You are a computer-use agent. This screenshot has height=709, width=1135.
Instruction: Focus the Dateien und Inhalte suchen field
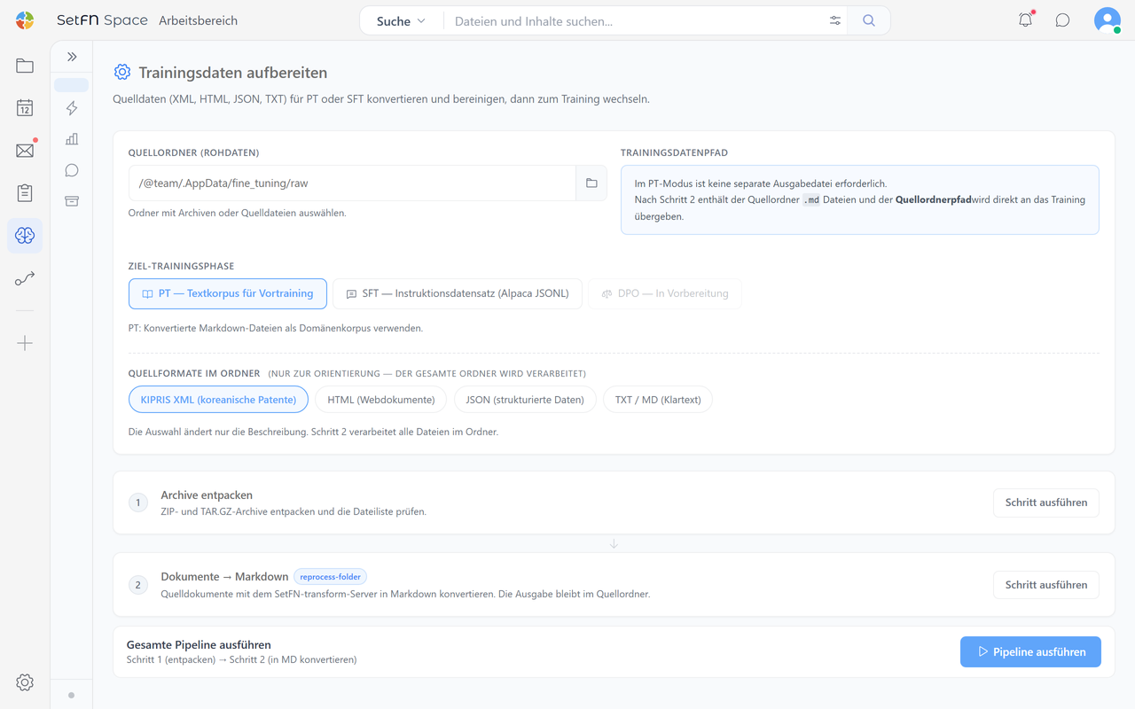click(635, 21)
